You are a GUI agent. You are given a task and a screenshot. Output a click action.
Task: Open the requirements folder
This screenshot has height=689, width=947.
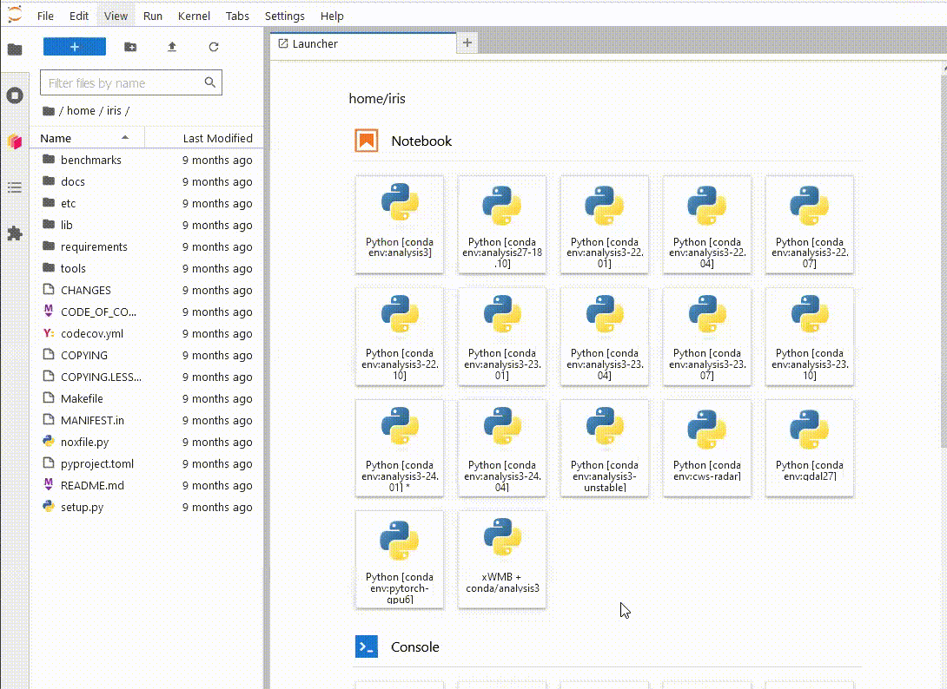[94, 246]
